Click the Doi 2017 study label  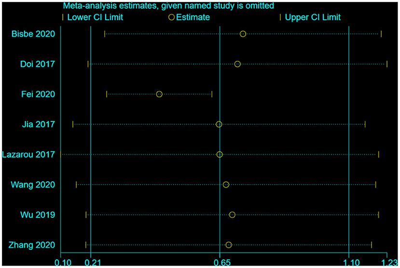pos(38,64)
